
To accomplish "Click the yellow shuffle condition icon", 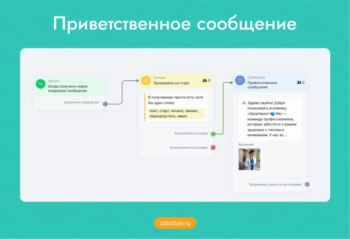I will tap(146, 81).
